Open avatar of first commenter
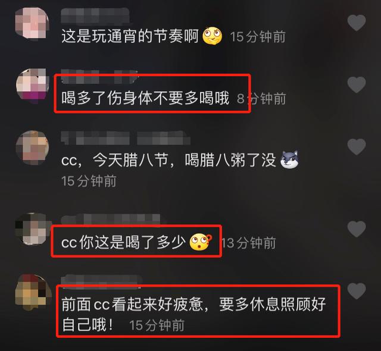381x351 pixels. point(32,23)
